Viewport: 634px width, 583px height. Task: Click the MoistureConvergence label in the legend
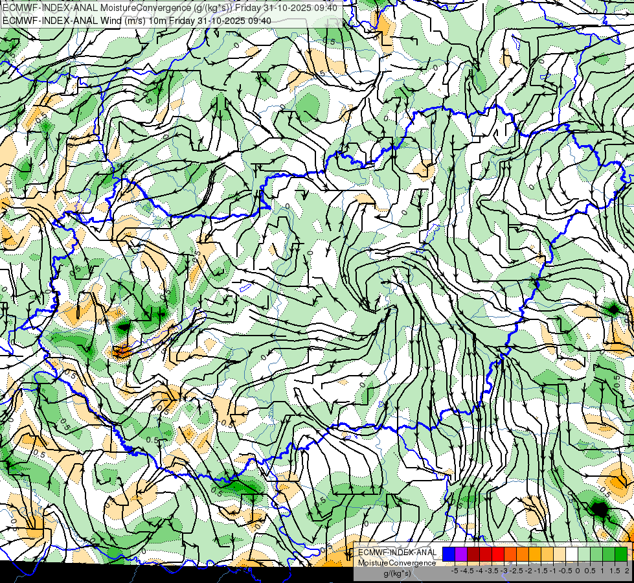pos(397,563)
